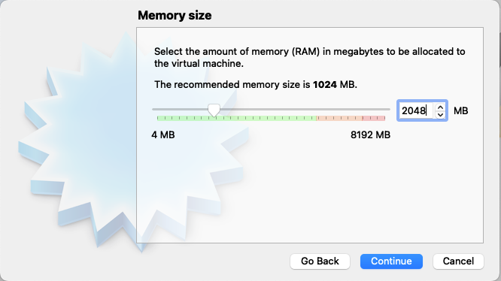501x281 pixels.
Task: Click the far right end of slider track
Action: coord(388,110)
